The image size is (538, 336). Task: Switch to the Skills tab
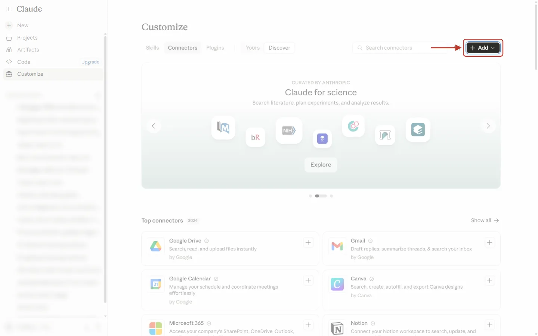pos(152,48)
